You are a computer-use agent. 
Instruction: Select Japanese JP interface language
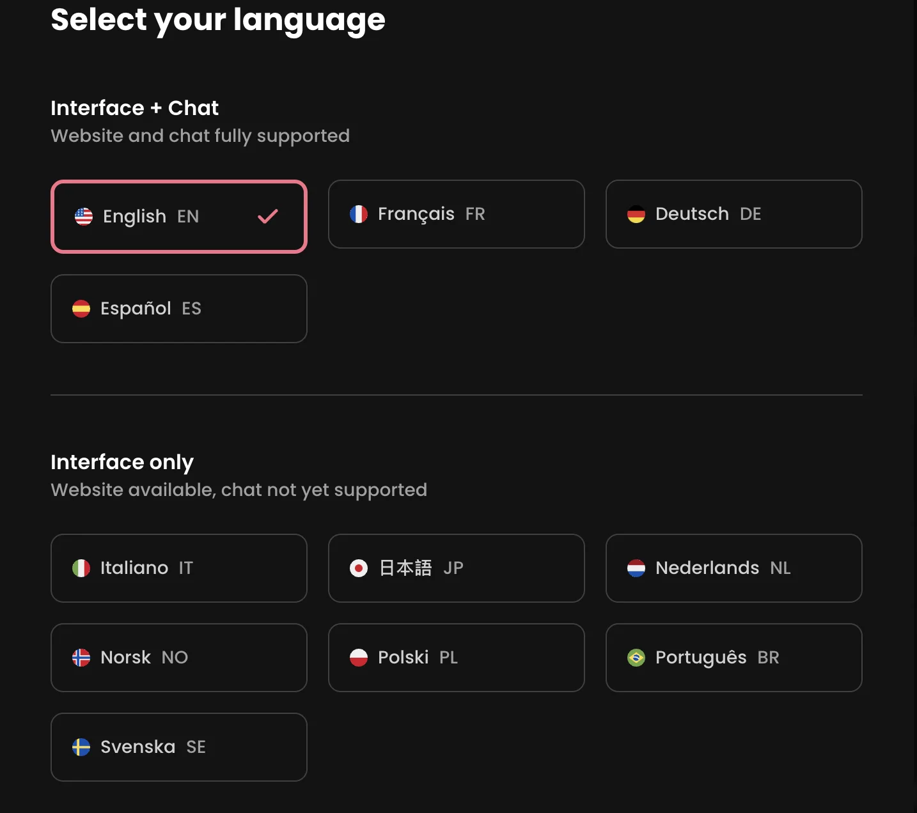pos(457,568)
